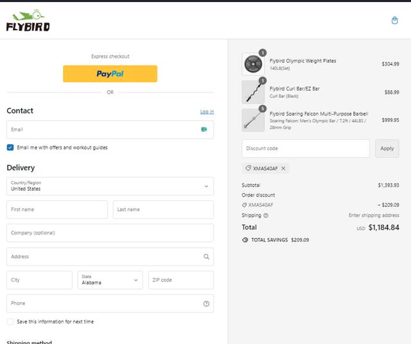Click the email autofill icon in Email field
The width and height of the screenshot is (411, 344).
click(204, 130)
